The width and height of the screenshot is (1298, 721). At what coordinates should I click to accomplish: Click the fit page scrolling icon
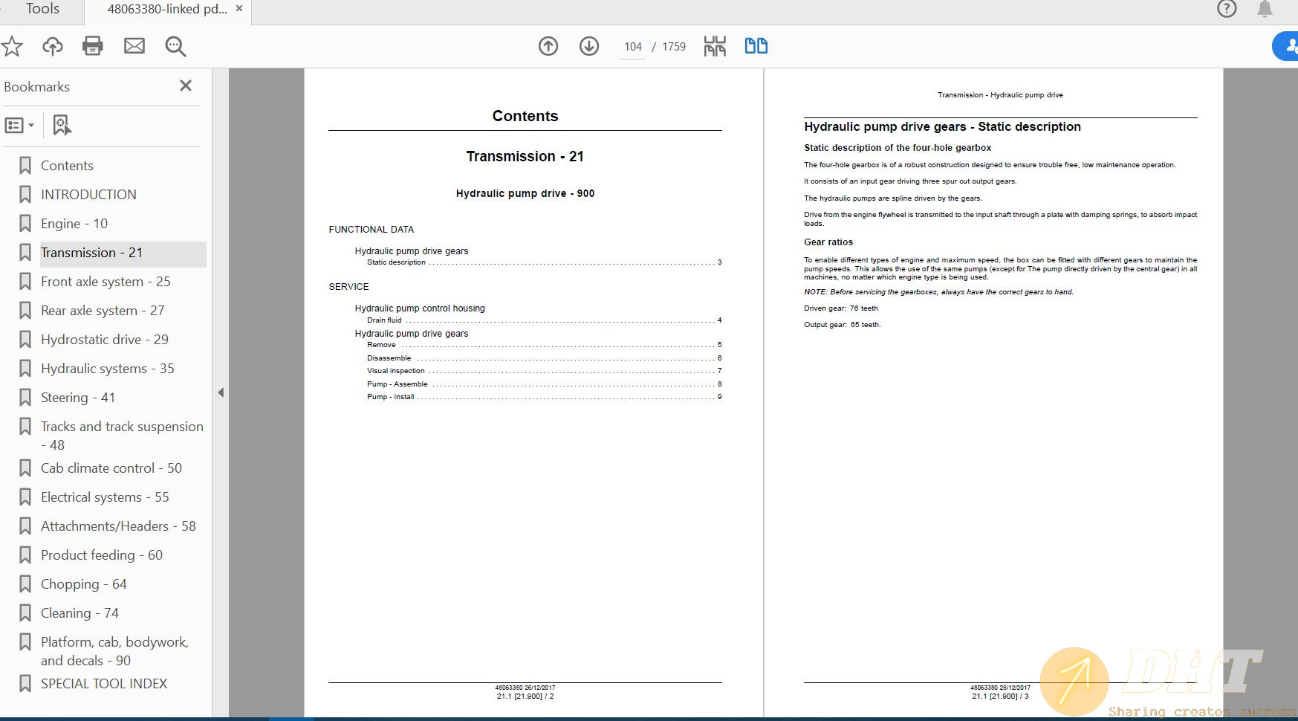pos(715,46)
